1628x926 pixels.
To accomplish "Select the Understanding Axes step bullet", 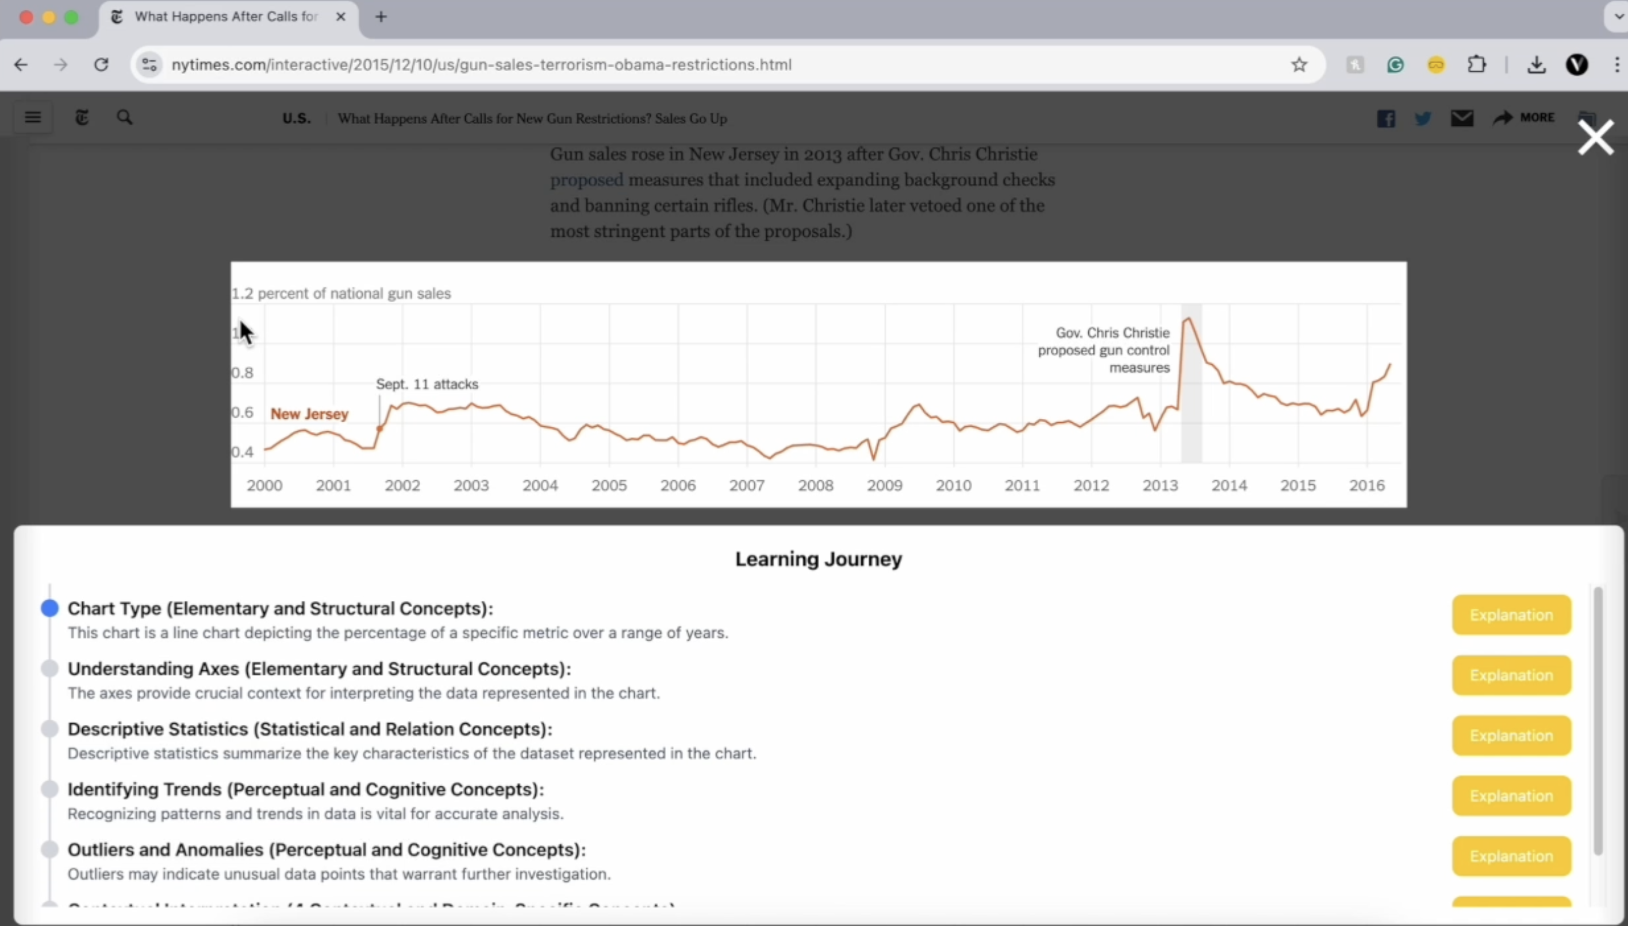I will (x=49, y=669).
